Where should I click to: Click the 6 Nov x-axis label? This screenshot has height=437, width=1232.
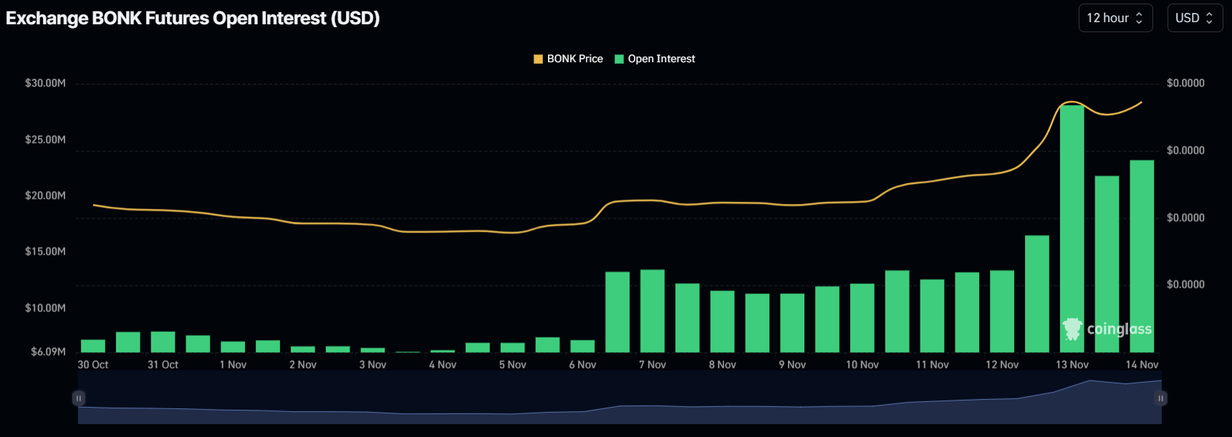pyautogui.click(x=582, y=365)
